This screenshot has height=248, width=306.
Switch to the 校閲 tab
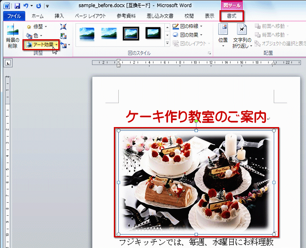(x=189, y=16)
